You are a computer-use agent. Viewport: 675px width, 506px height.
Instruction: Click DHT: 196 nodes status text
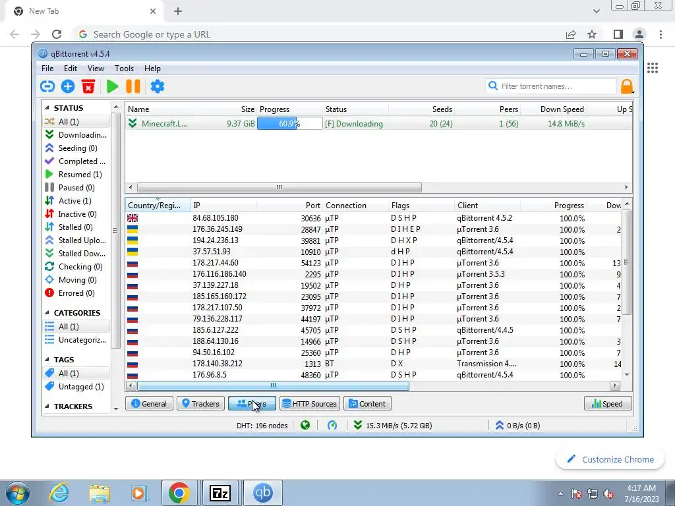tap(262, 426)
